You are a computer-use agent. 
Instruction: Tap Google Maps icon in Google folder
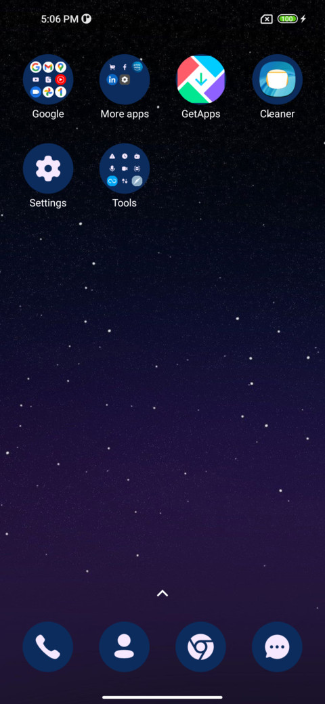coord(61,67)
